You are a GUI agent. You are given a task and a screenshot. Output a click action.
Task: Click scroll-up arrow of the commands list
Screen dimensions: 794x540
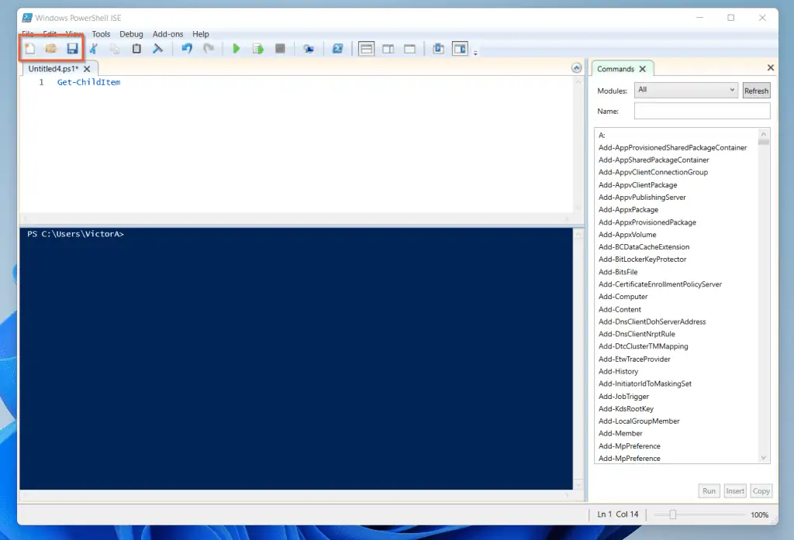tap(764, 135)
